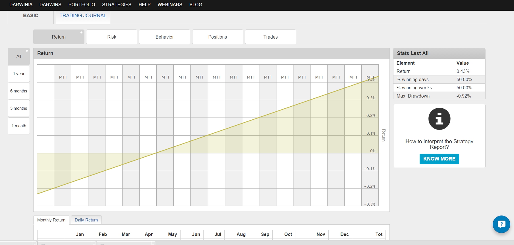Select the All time range
Image resolution: width=514 pixels, height=245 pixels.
coord(19,56)
